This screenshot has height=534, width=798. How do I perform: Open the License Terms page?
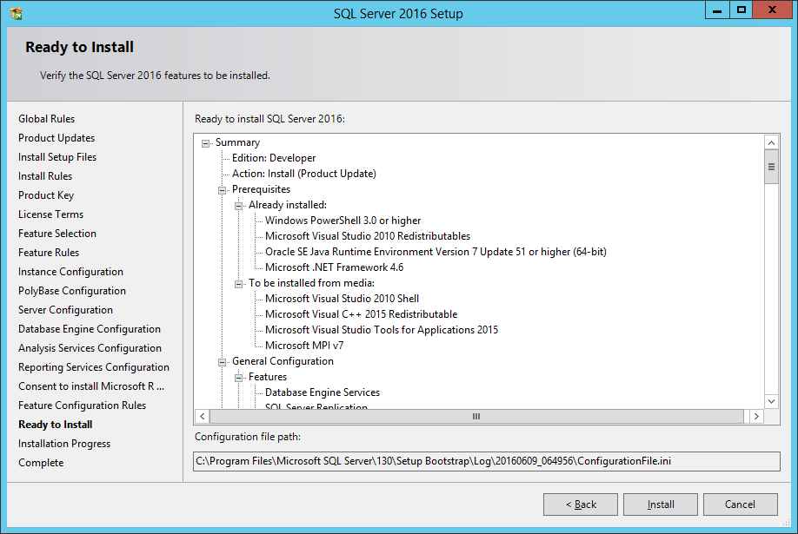[x=50, y=214]
